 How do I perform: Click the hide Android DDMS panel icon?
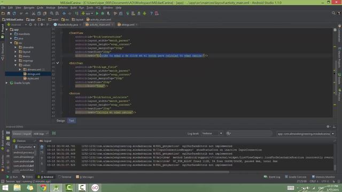pos(334,126)
